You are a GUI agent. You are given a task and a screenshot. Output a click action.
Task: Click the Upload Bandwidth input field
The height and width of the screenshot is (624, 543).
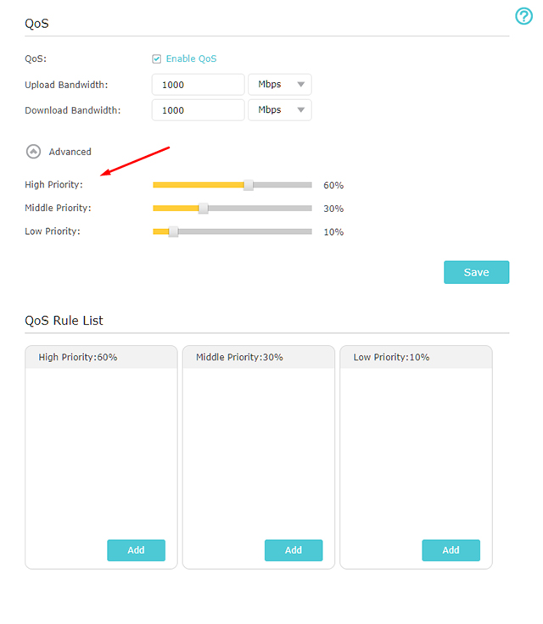[198, 85]
